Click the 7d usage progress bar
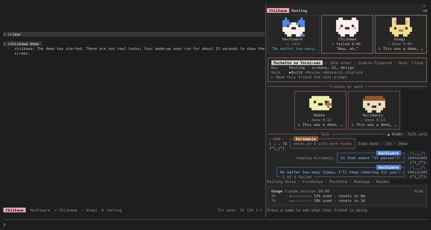 (x=300, y=201)
